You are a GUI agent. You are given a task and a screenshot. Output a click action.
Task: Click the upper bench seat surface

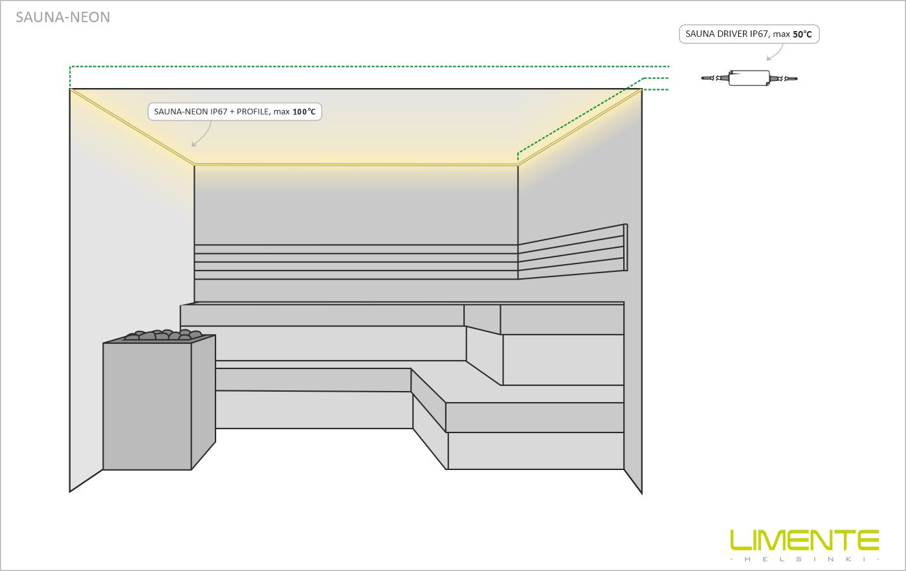click(x=324, y=315)
